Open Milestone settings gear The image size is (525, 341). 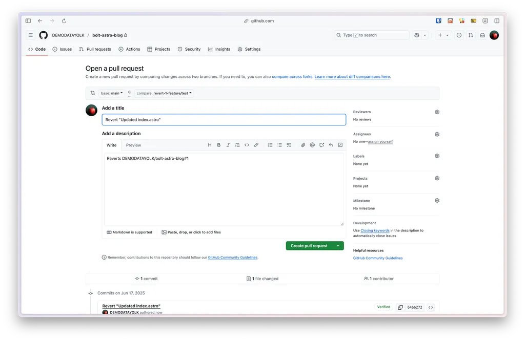pos(437,201)
